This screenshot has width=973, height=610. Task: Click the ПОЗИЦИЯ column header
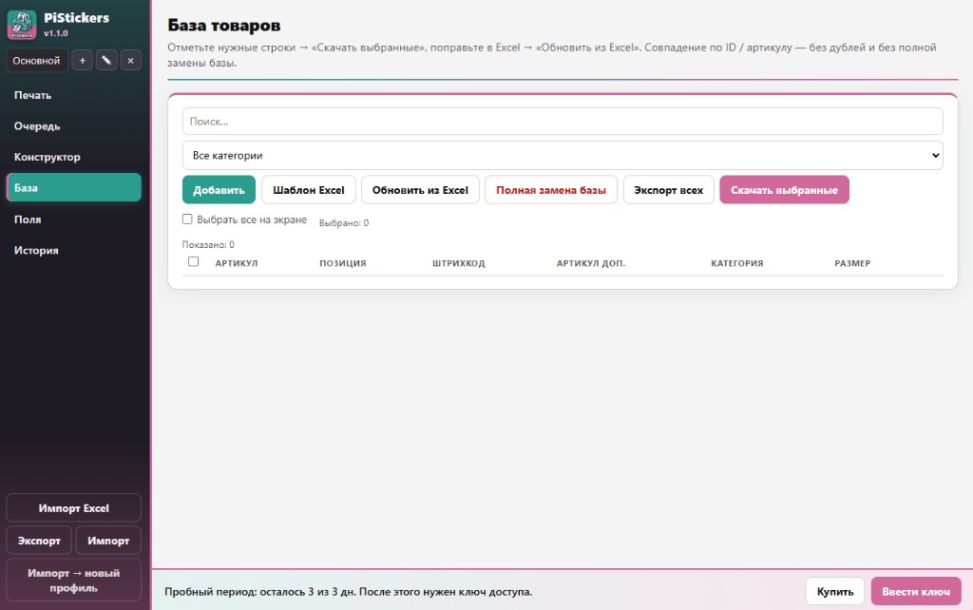coord(342,263)
